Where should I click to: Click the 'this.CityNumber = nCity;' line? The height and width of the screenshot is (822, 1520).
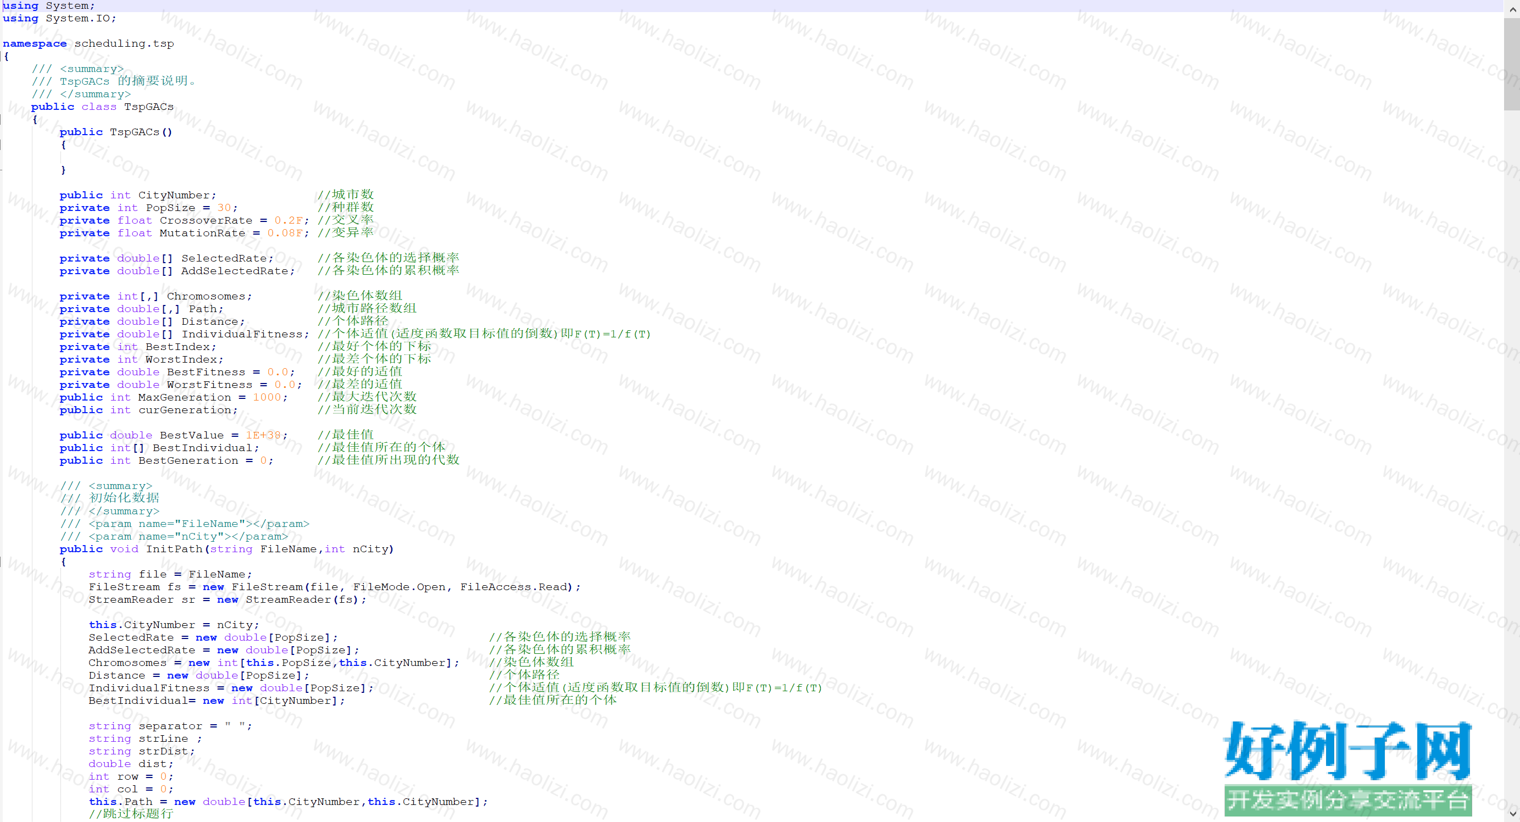[174, 625]
